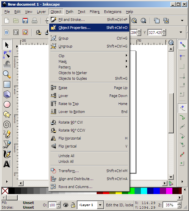Viewport: 189px width, 211px height.
Task: Open the palette menu arrow
Action: (x=185, y=190)
